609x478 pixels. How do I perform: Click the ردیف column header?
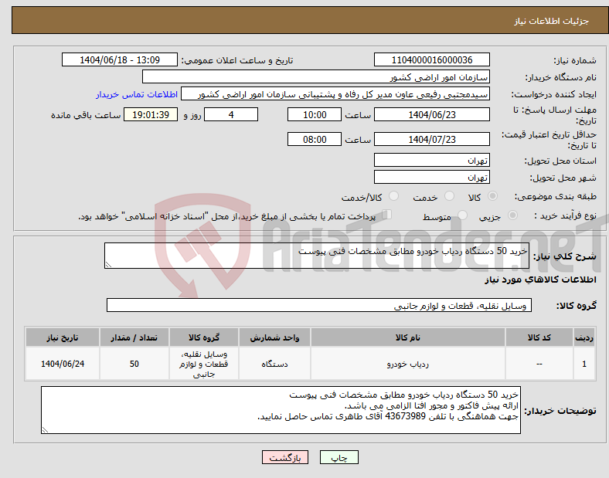(583, 337)
